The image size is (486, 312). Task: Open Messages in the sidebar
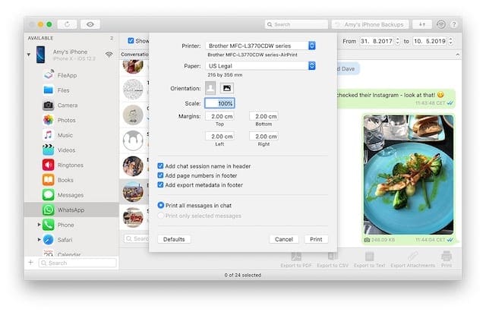pyautogui.click(x=71, y=195)
